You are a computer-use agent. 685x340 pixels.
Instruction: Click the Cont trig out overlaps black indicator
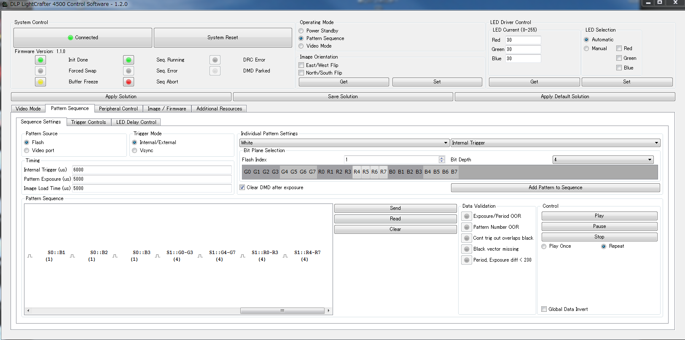[467, 238]
